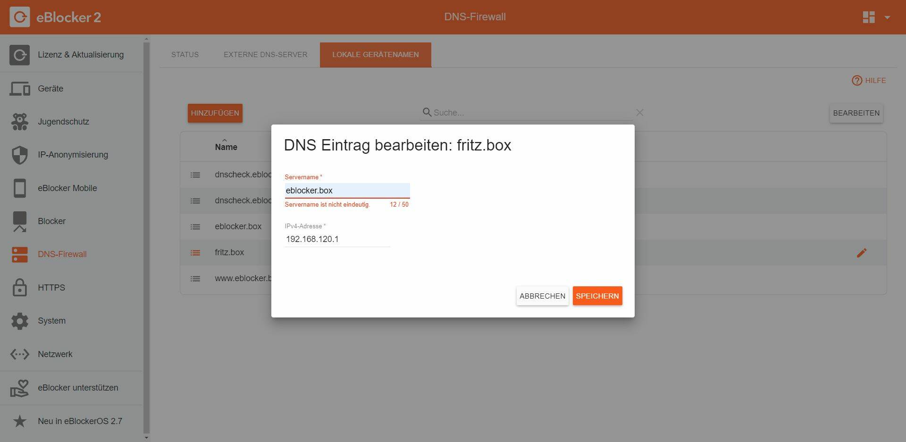This screenshot has width=906, height=442.
Task: Expand the header dropdown arrow
Action: point(887,17)
